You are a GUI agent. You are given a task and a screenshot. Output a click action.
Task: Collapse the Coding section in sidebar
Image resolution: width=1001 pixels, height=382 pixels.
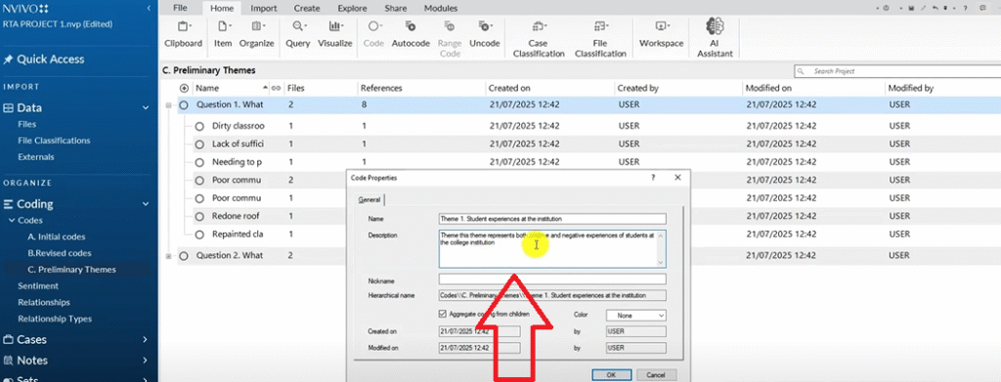tap(147, 205)
